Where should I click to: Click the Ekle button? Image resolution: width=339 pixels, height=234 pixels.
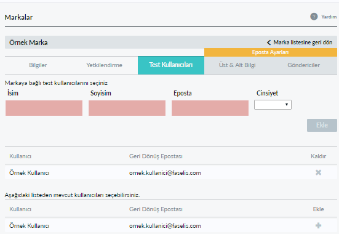pyautogui.click(x=322, y=125)
